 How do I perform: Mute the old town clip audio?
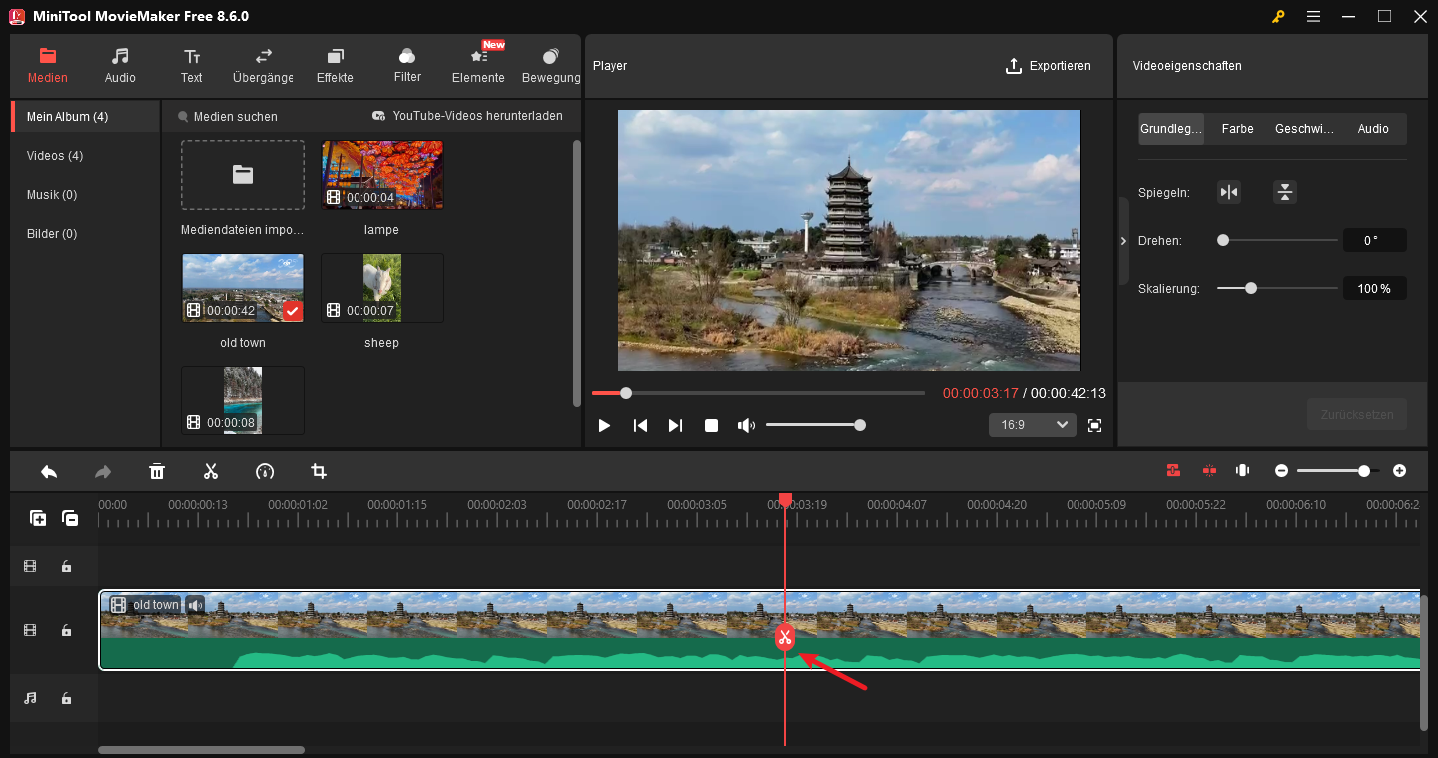click(x=195, y=604)
